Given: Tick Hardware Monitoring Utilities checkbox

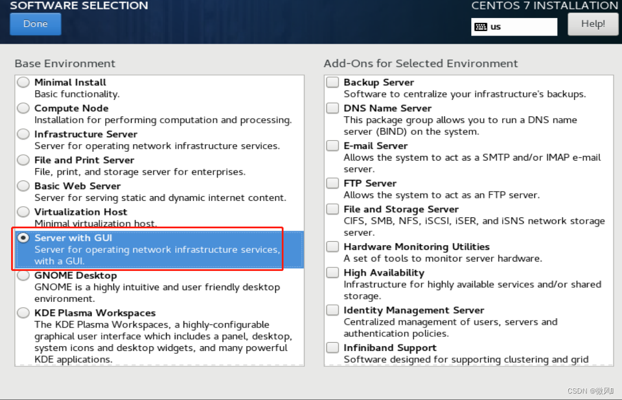Looking at the screenshot, I should [333, 246].
